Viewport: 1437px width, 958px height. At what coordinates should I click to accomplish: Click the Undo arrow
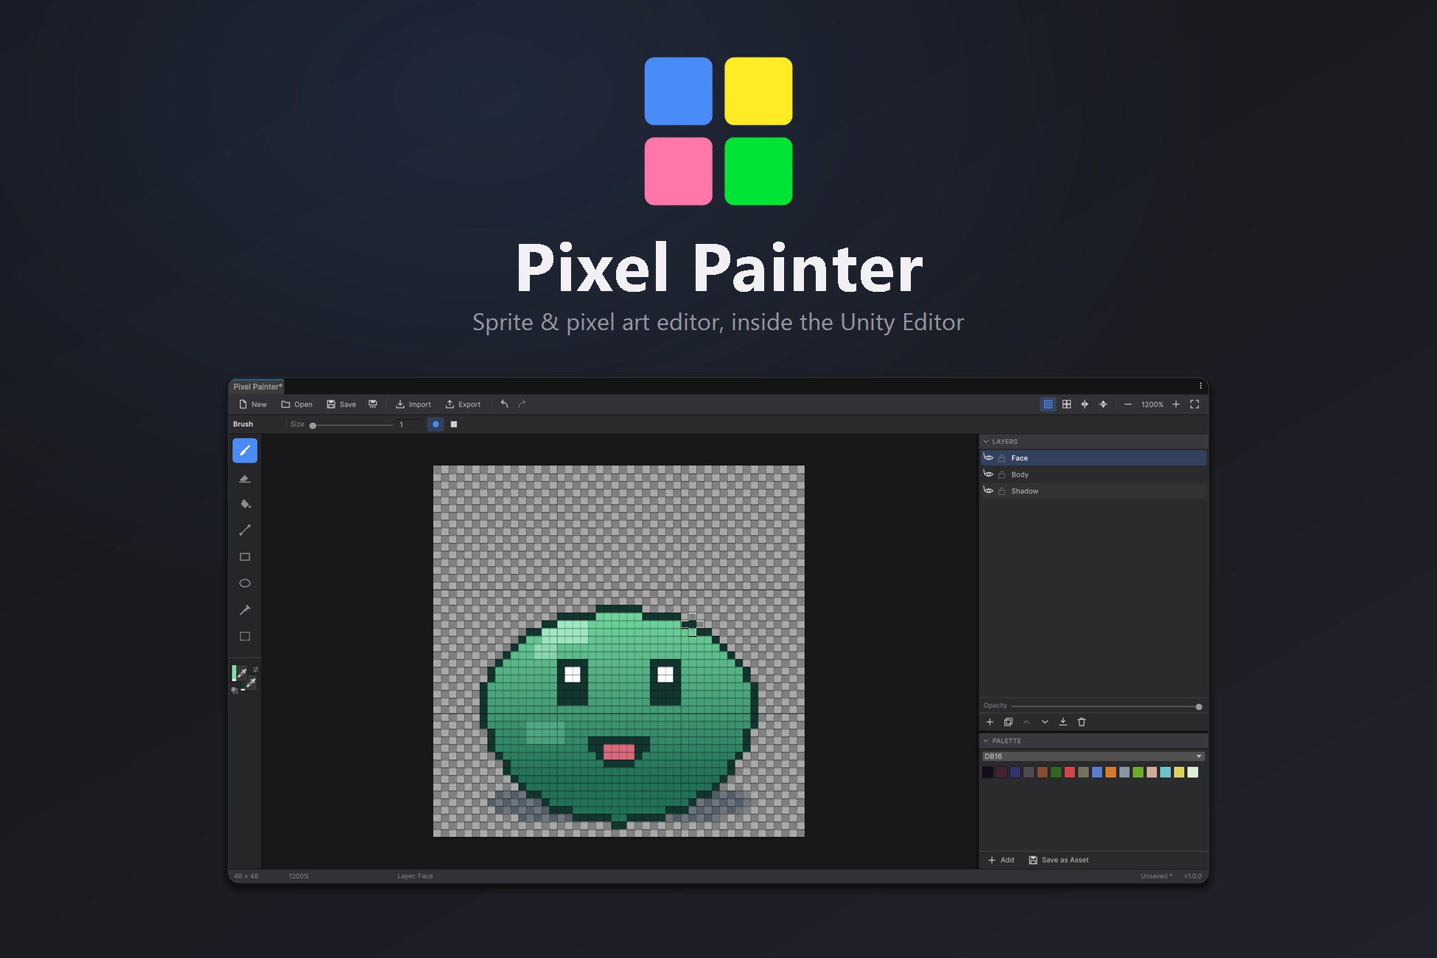(x=504, y=404)
